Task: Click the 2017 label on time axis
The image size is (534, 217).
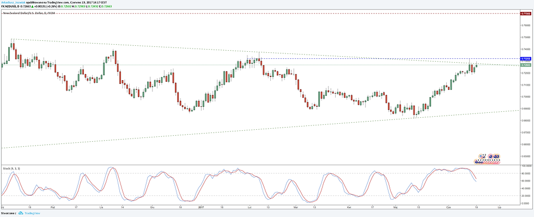Action: (201, 208)
